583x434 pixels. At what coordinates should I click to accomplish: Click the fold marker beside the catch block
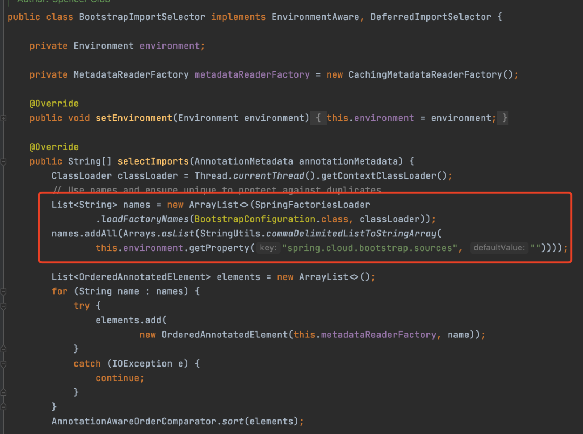pos(4,363)
